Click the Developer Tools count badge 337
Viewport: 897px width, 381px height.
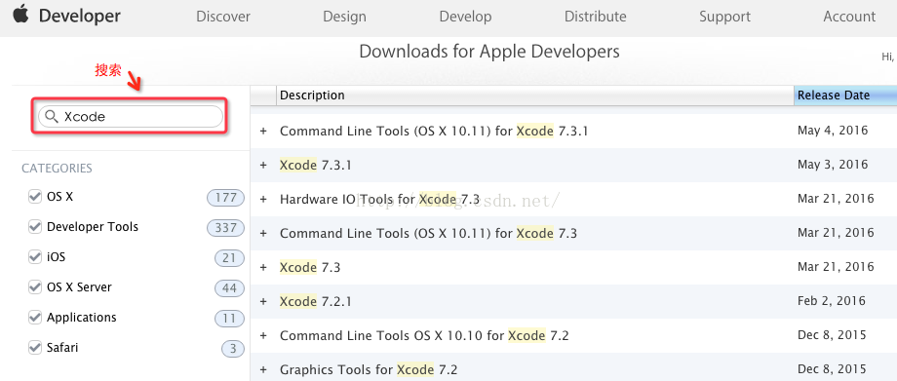click(x=225, y=228)
